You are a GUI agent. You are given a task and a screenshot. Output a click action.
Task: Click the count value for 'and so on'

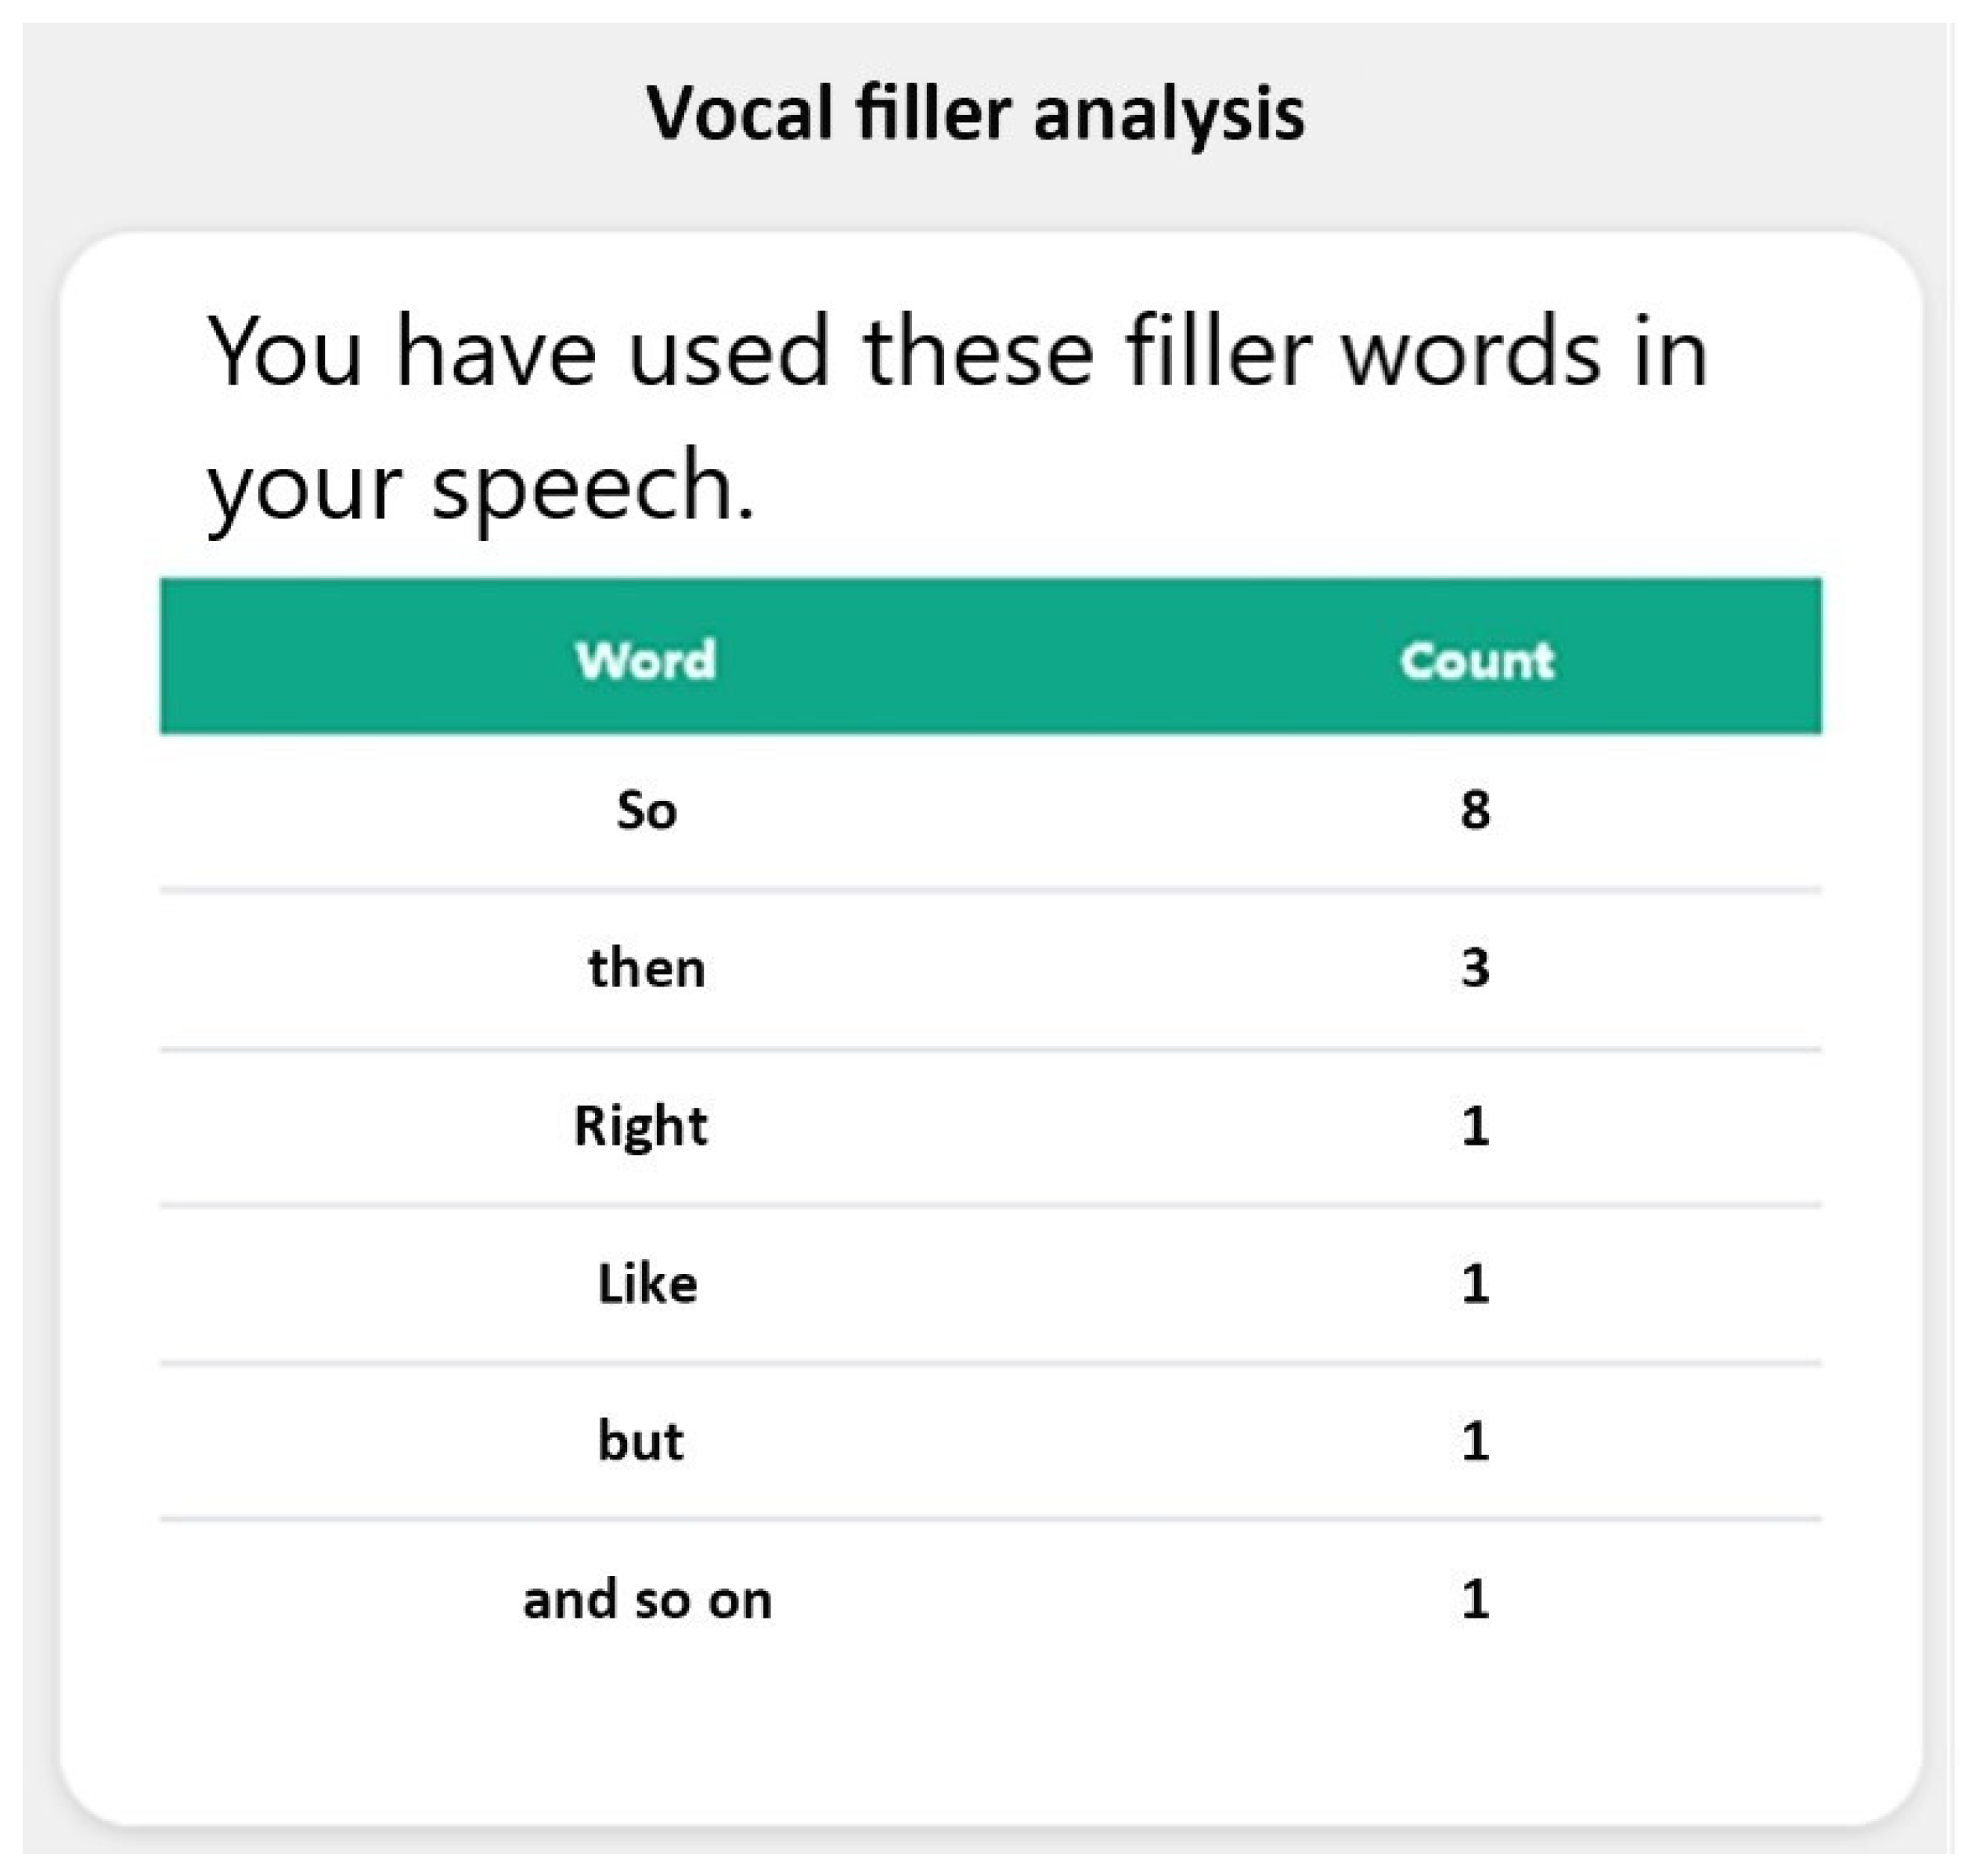click(1475, 1599)
